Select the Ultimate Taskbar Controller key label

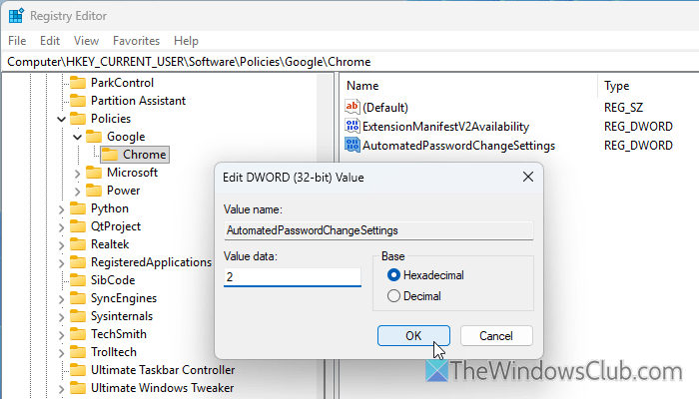point(163,370)
